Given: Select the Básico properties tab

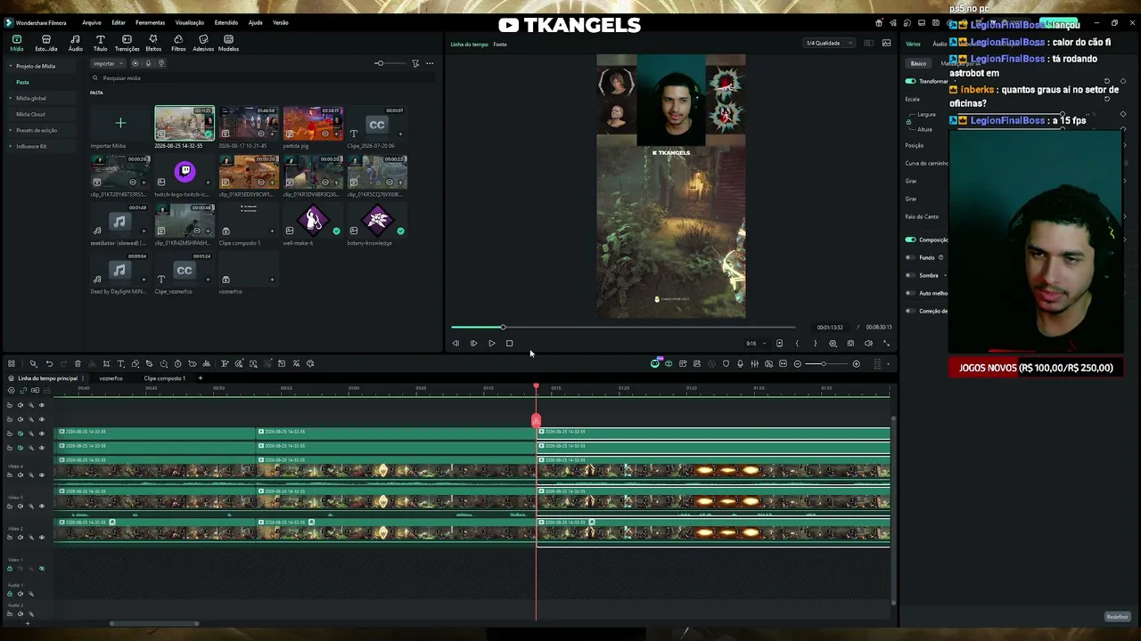Looking at the screenshot, I should click(x=918, y=63).
